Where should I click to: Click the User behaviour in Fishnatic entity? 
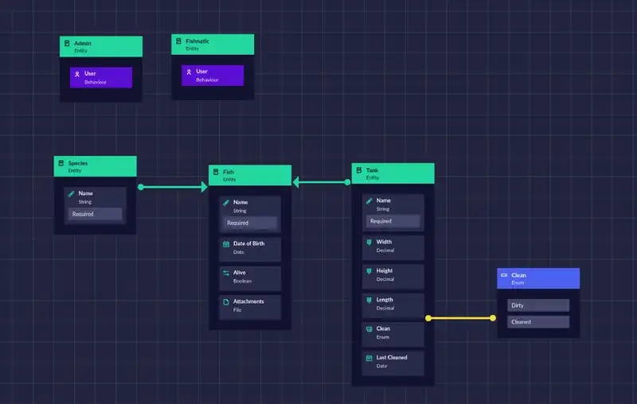click(212, 76)
